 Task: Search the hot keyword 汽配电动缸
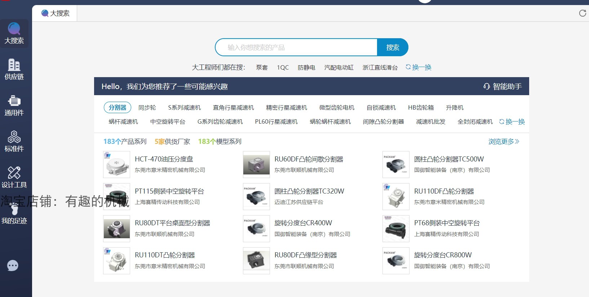(x=339, y=67)
